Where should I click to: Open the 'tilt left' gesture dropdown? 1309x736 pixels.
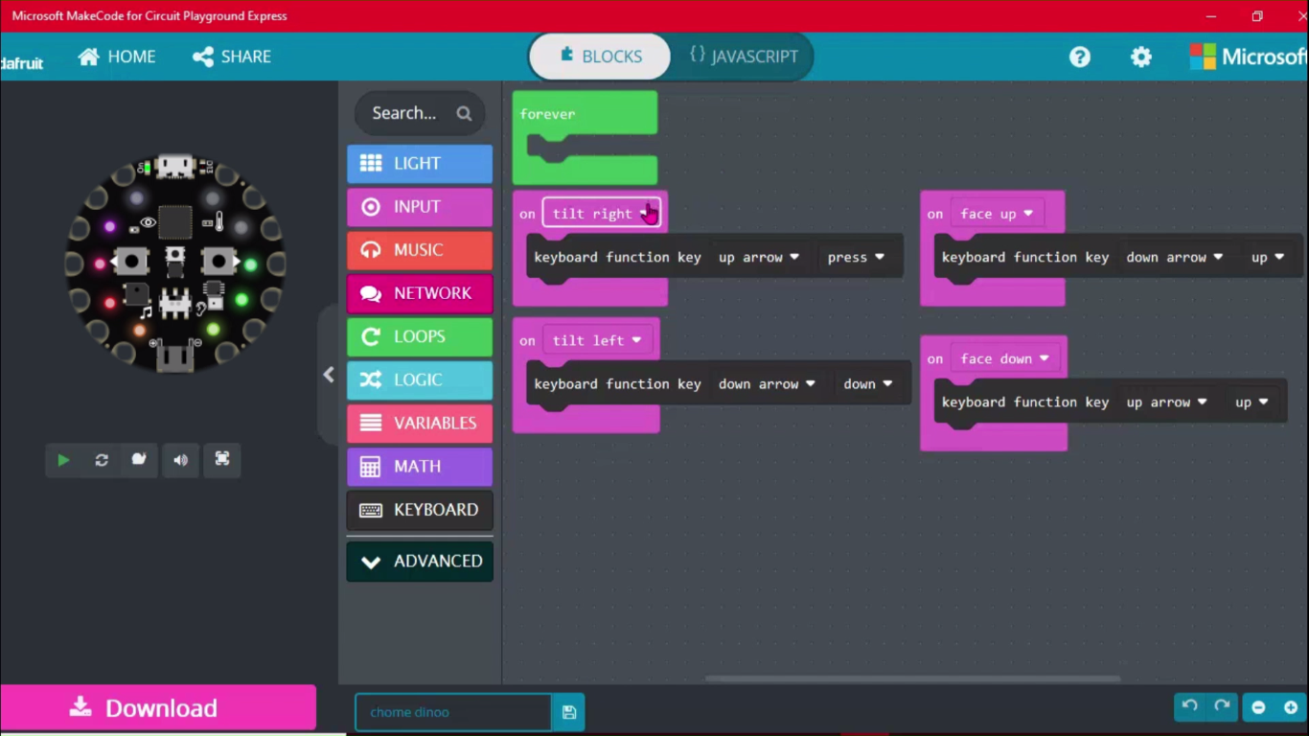[596, 340]
